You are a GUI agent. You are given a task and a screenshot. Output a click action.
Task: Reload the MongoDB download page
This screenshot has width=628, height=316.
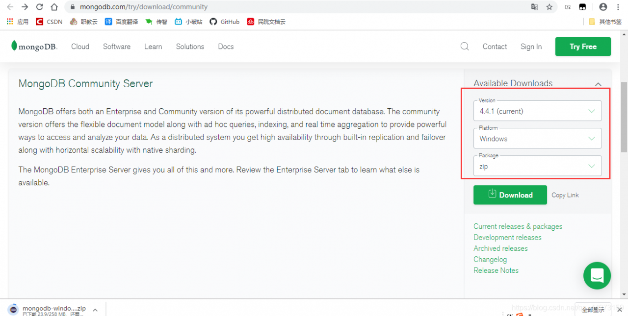pyautogui.click(x=40, y=7)
